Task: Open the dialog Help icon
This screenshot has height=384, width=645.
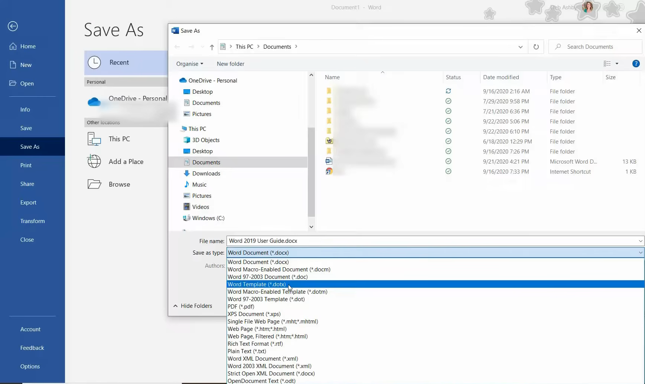Action: click(x=636, y=64)
